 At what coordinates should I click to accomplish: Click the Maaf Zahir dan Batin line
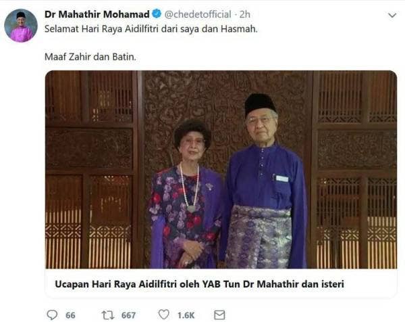(x=90, y=56)
